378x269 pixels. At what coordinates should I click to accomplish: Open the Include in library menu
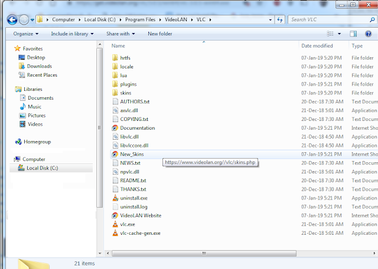pos(72,34)
